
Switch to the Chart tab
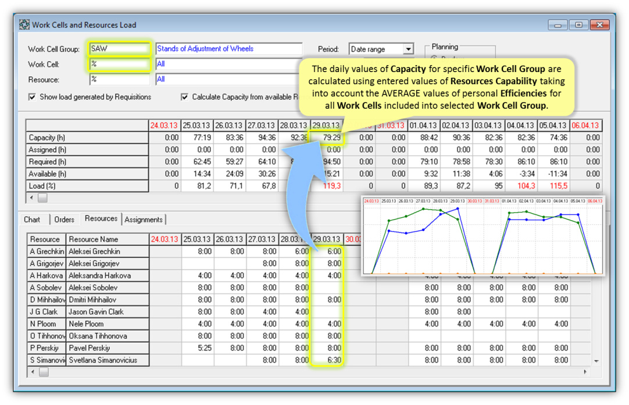click(x=32, y=220)
